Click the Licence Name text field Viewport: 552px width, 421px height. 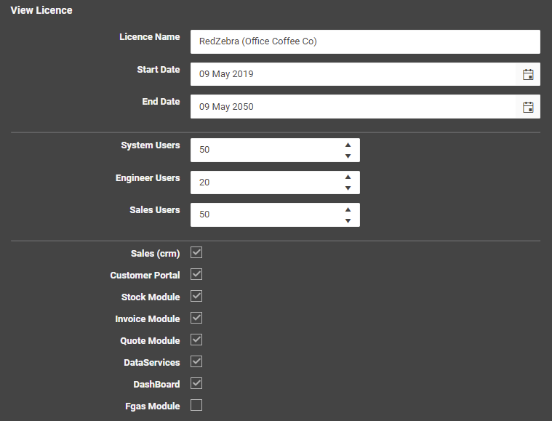point(364,41)
